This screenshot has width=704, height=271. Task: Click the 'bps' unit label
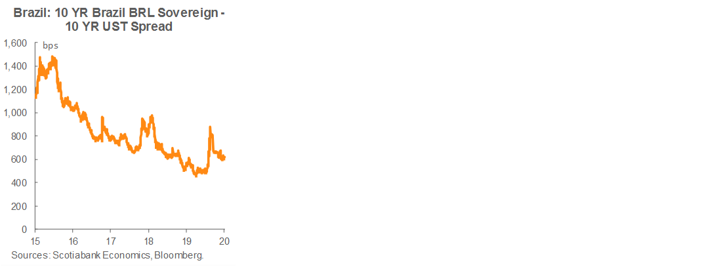coord(51,45)
